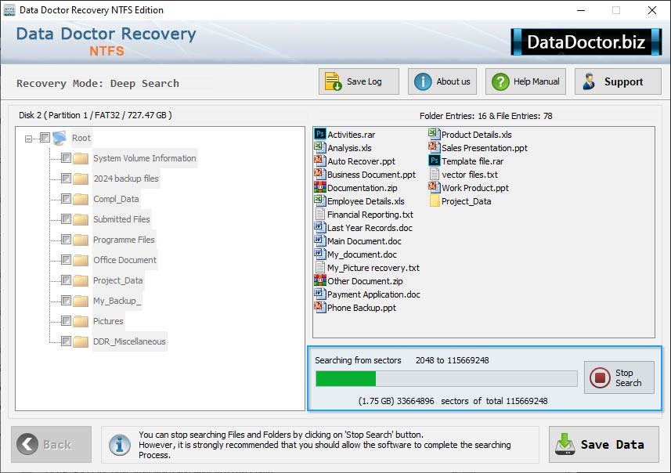Click the Save Log button
The image size is (671, 473).
(359, 81)
